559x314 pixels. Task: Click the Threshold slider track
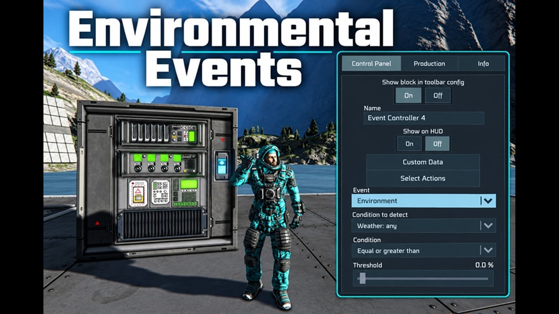point(423,278)
